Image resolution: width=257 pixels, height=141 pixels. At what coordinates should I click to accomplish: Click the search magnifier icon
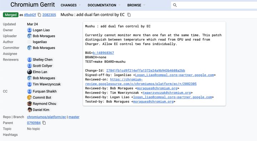(175, 5)
